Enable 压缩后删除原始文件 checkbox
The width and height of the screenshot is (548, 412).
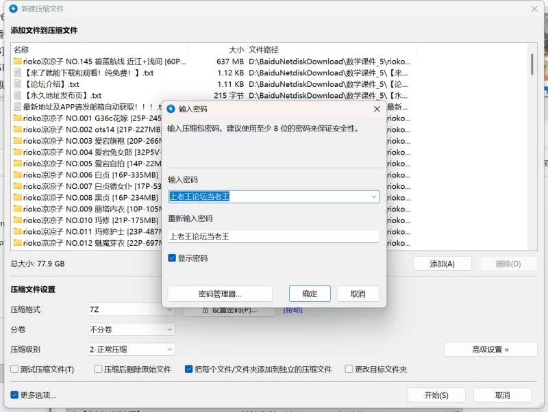coord(99,370)
